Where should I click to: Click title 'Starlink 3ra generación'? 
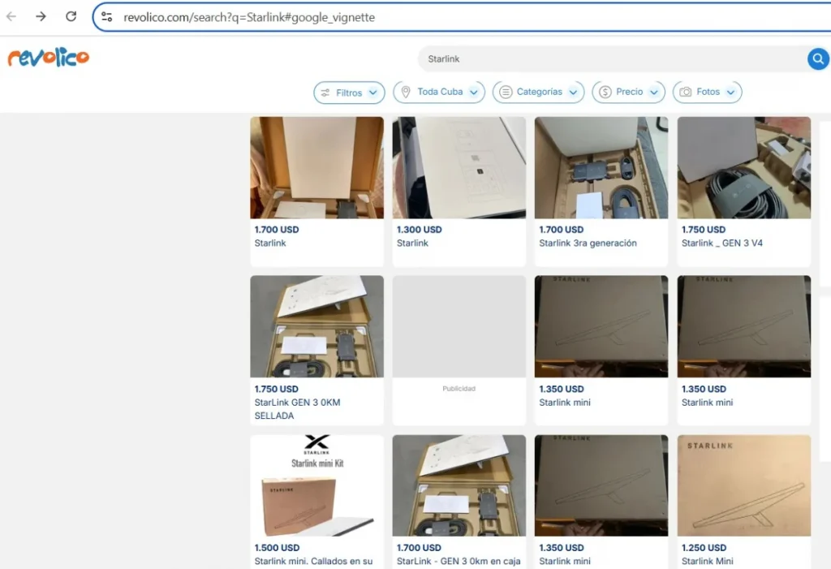[588, 243]
